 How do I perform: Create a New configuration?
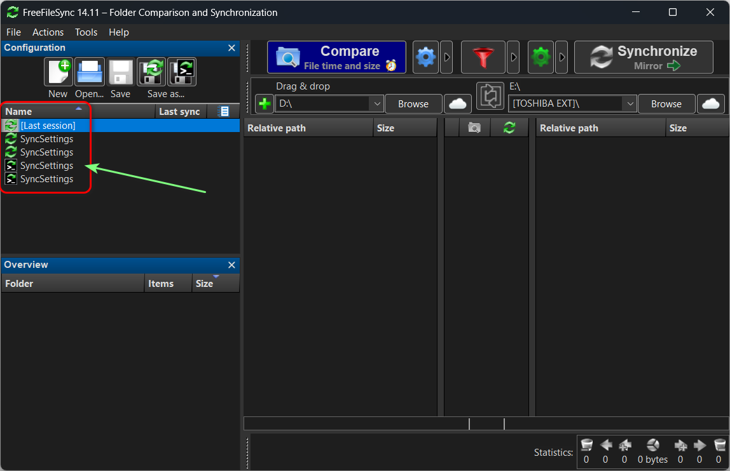tap(59, 72)
